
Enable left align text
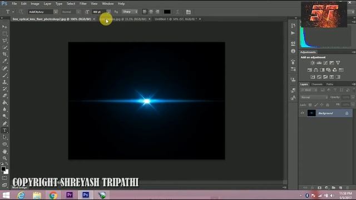145,12
